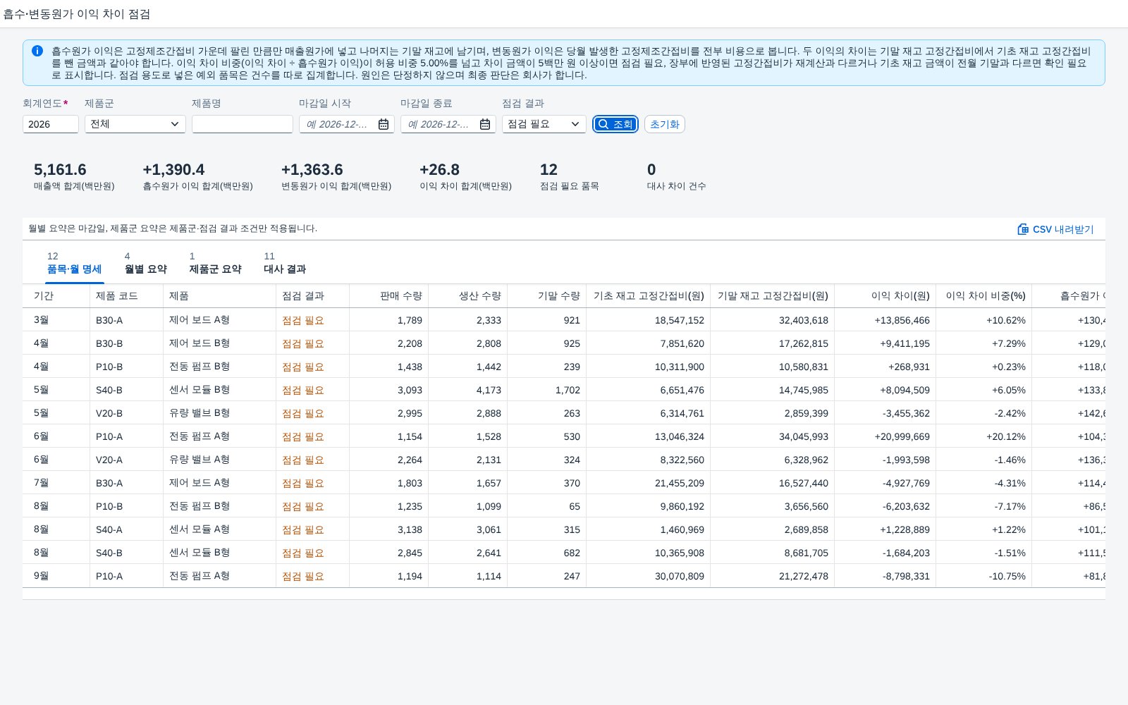Click the 32,403,618 ending inventory overhead cell
This screenshot has width=1128, height=705.
click(773, 320)
